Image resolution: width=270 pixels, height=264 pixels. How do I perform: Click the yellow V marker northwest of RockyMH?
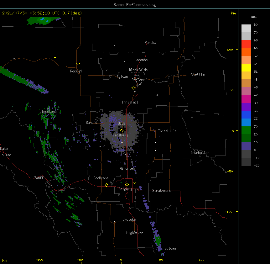pos(55,58)
